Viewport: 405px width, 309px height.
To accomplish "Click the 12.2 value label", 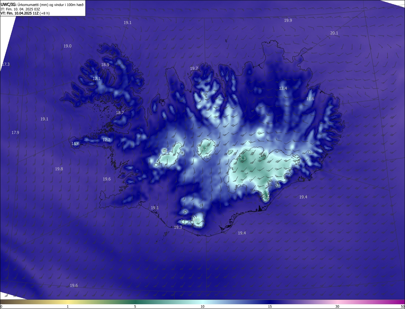I will click(x=106, y=140).
